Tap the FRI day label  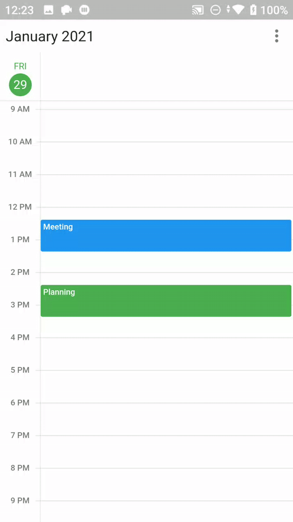[x=20, y=66]
